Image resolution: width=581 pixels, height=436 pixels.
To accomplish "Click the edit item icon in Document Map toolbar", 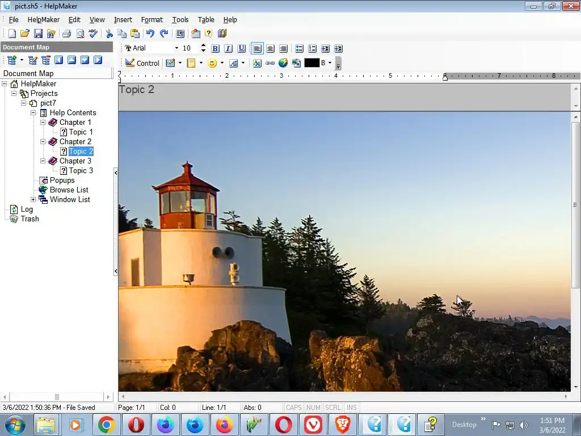I will pos(32,60).
